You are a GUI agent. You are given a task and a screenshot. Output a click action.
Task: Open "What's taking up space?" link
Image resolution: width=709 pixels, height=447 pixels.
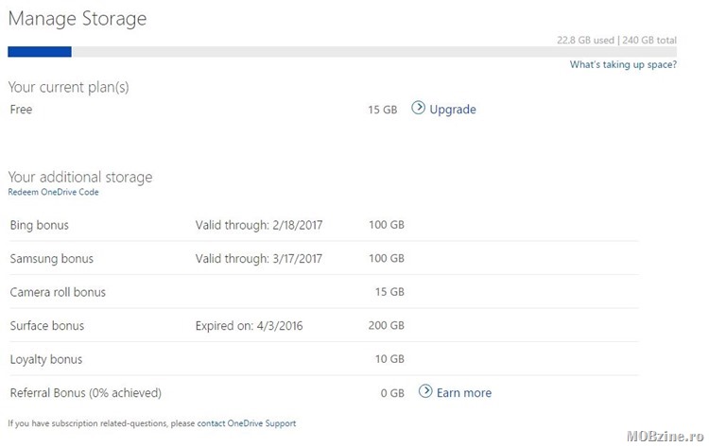coord(623,65)
